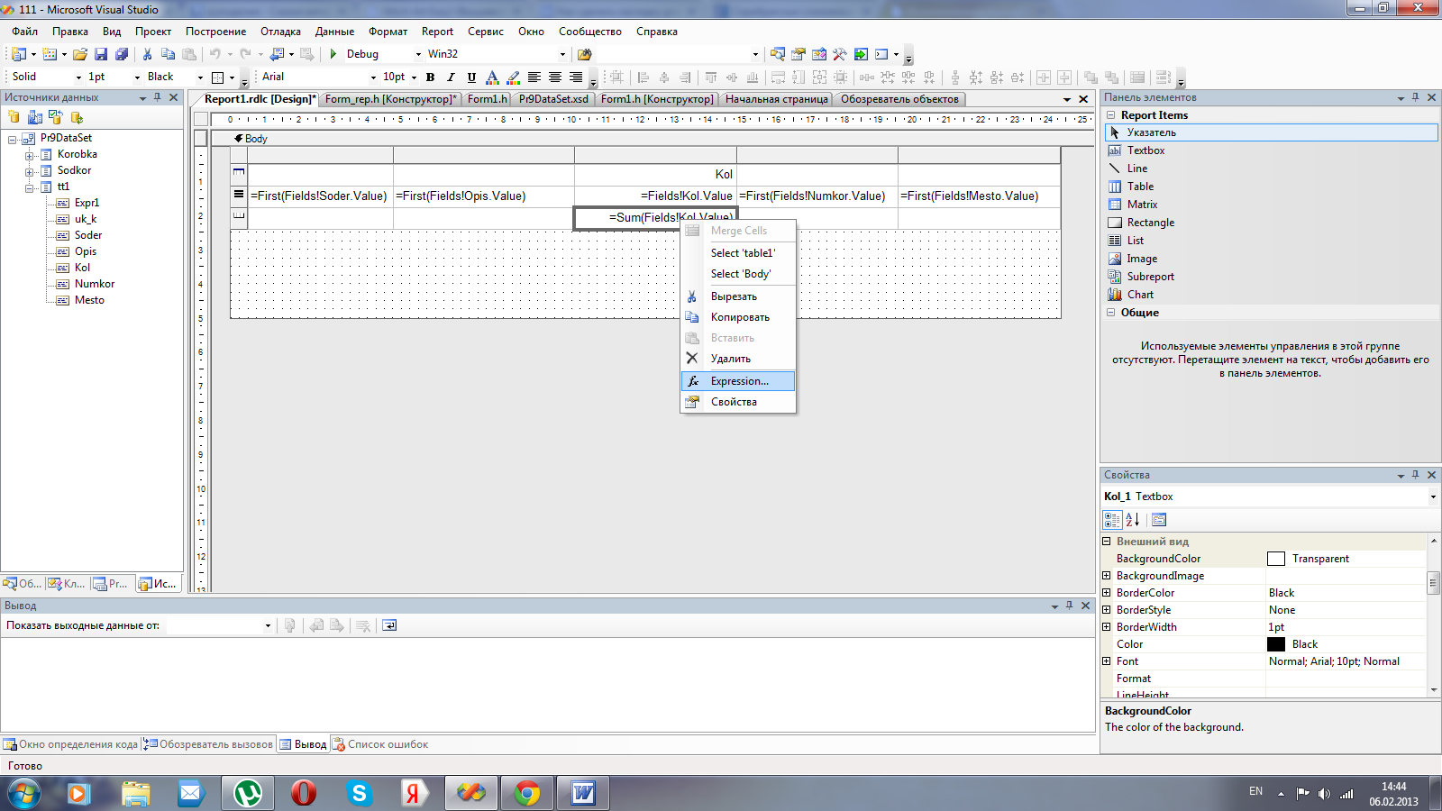Image resolution: width=1442 pixels, height=811 pixels.
Task: Start debugging with the green play arrow
Action: coord(333,54)
